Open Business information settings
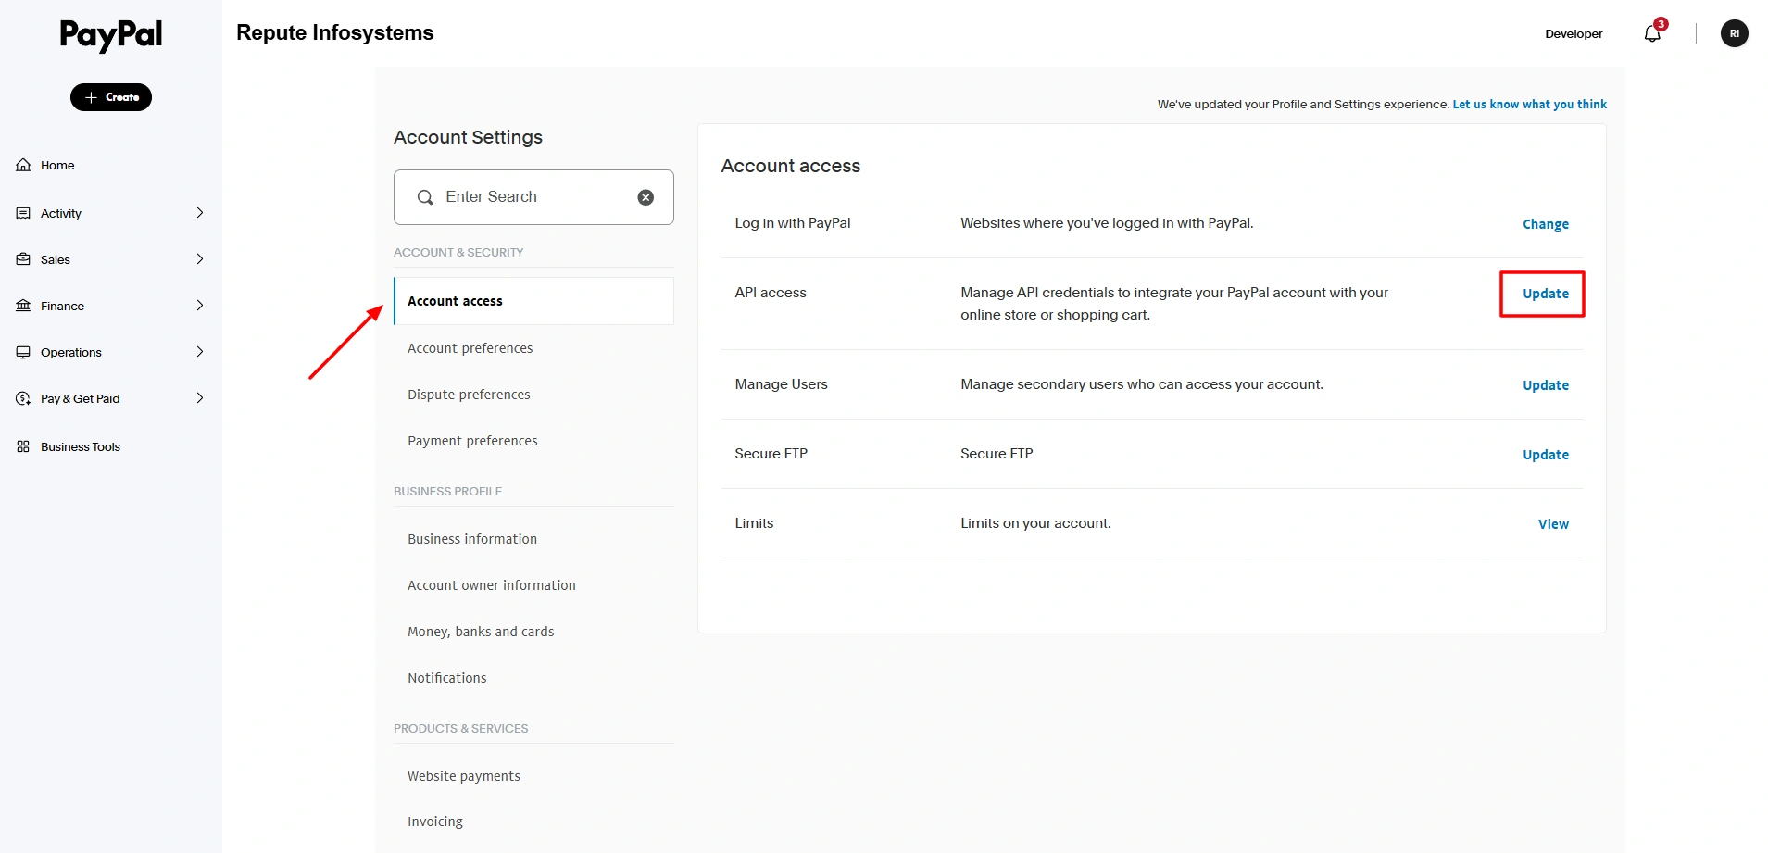Screen dimensions: 1768x853 tap(472, 539)
